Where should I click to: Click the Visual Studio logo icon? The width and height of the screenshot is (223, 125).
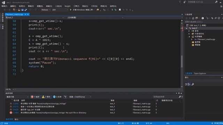click(3, 2)
